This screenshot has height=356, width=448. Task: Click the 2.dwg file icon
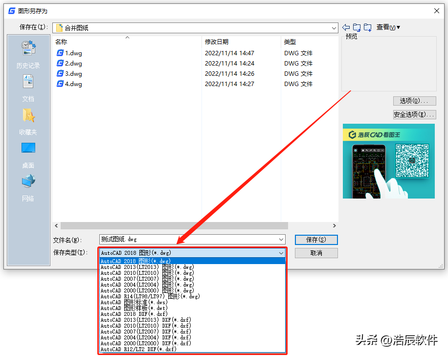pos(60,63)
